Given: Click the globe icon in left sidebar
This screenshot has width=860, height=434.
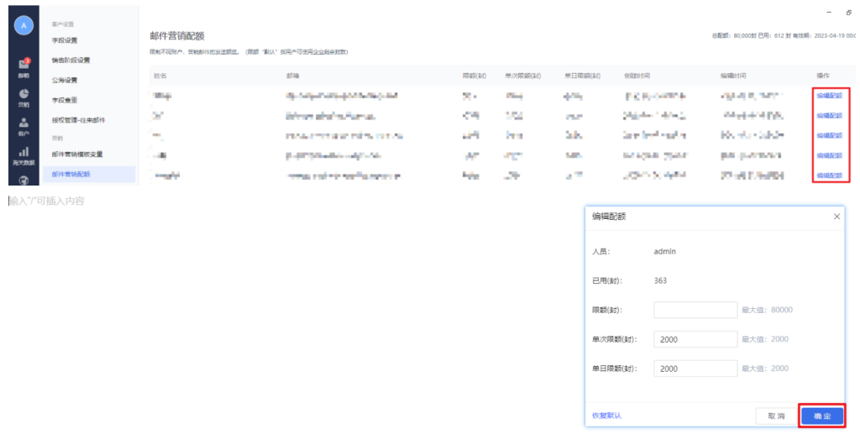Looking at the screenshot, I should [x=24, y=178].
